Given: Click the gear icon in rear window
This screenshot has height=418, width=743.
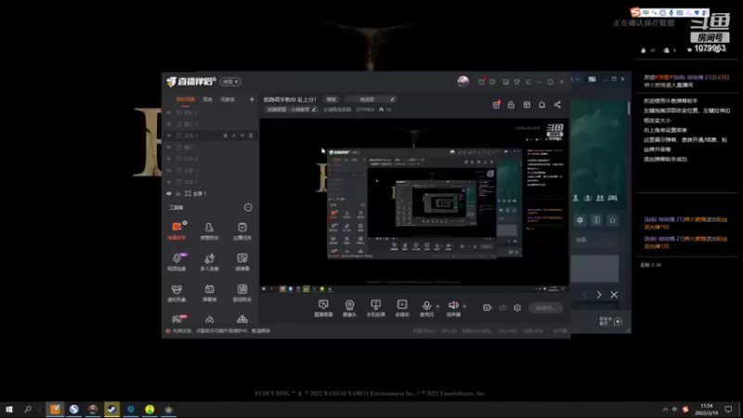Looking at the screenshot, I should click(x=580, y=220).
